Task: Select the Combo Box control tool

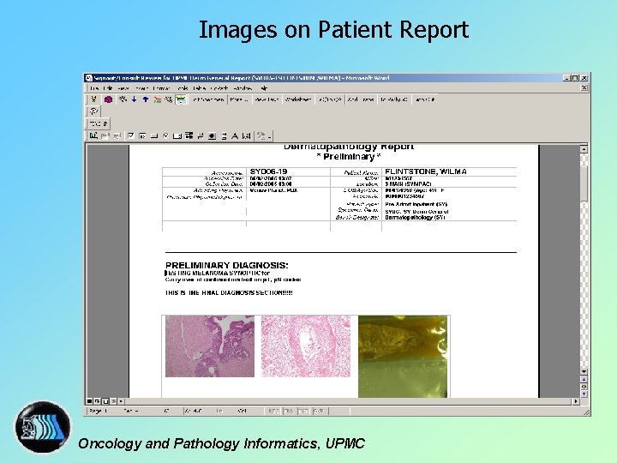Action: [189, 135]
